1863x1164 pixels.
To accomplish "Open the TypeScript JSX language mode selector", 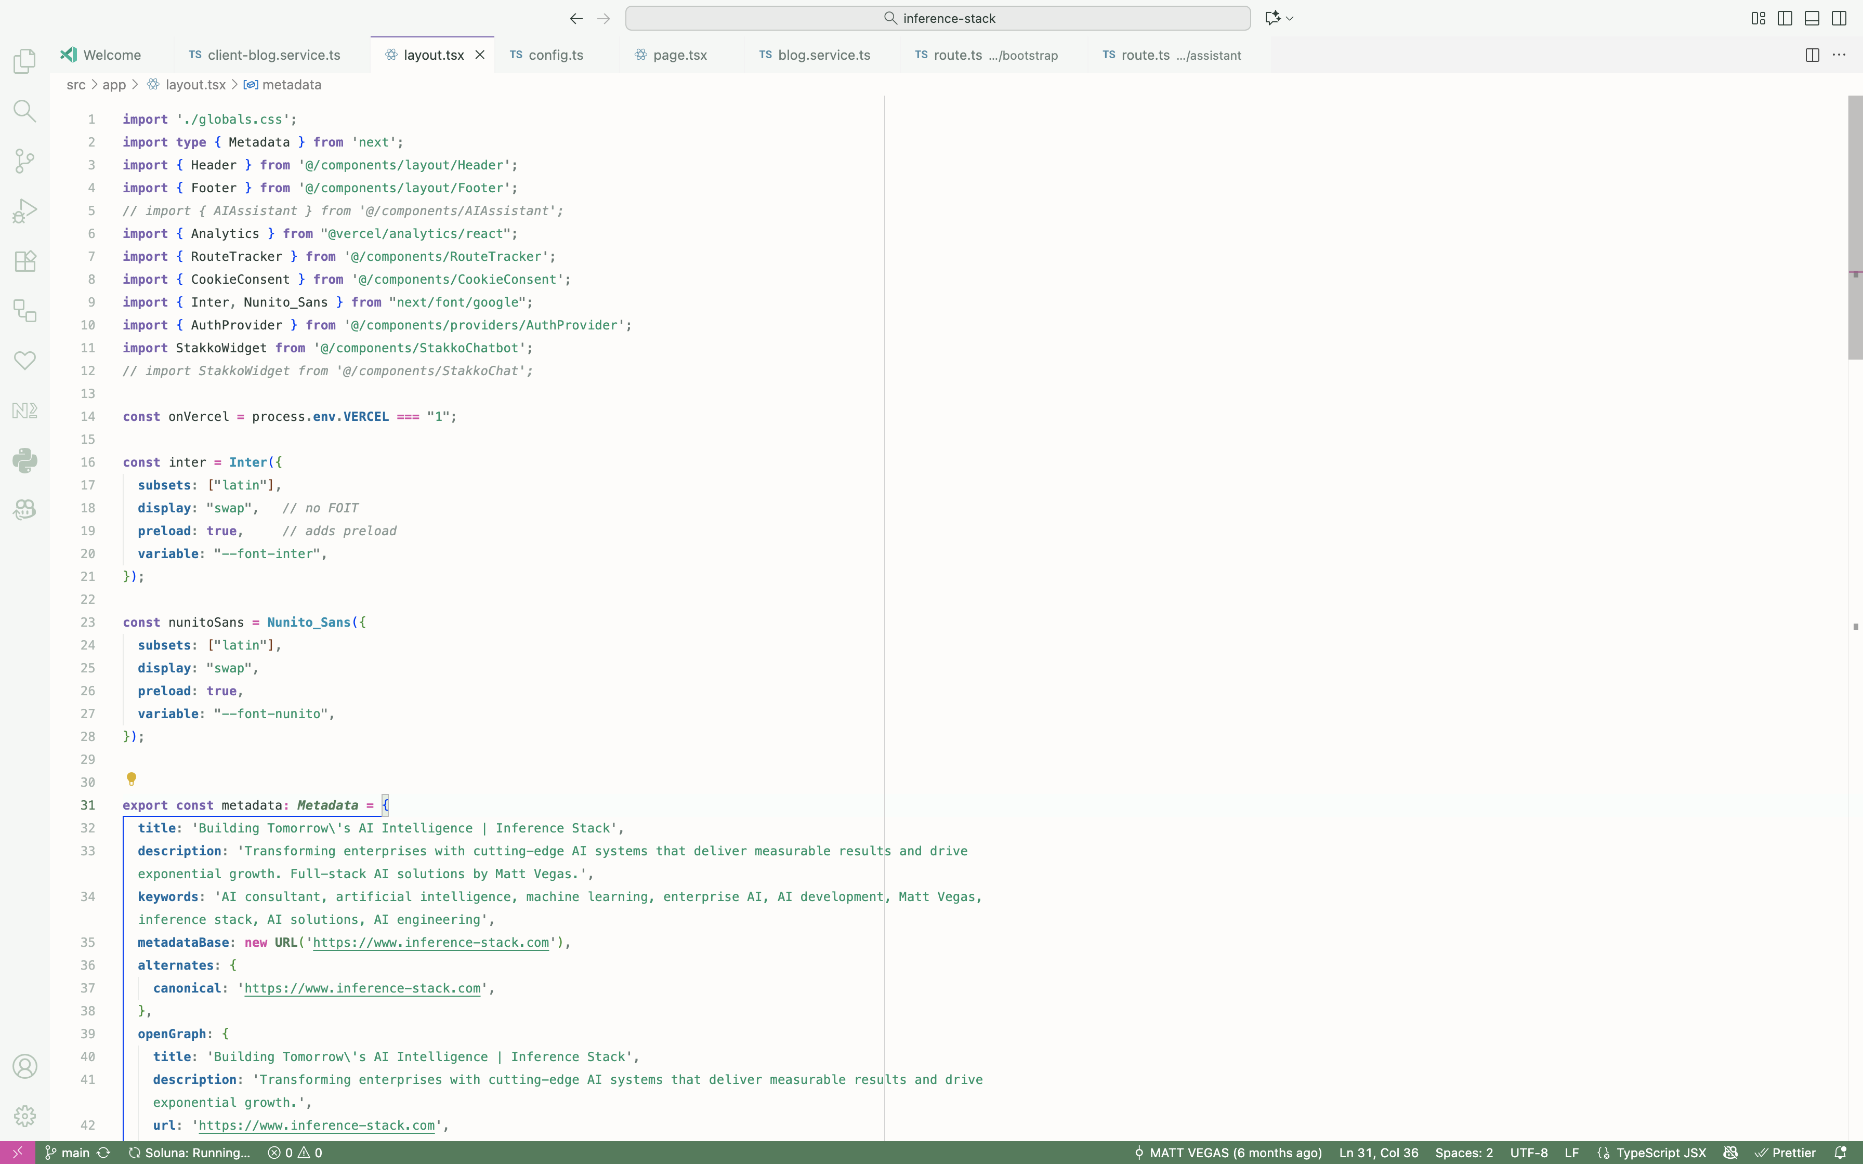I will (1660, 1153).
